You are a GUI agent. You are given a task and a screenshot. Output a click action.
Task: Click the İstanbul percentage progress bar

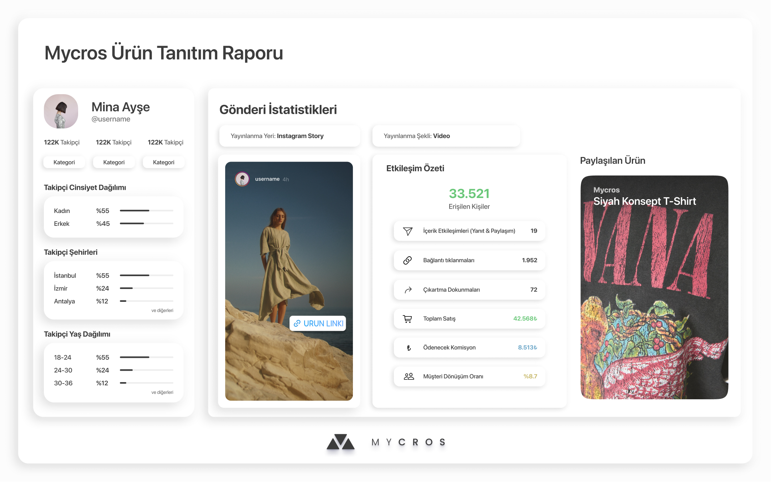pos(146,275)
